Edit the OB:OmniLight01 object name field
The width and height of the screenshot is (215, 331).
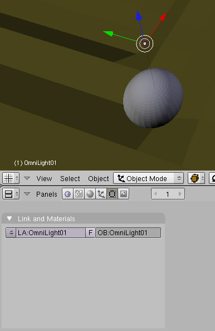click(x=128, y=232)
